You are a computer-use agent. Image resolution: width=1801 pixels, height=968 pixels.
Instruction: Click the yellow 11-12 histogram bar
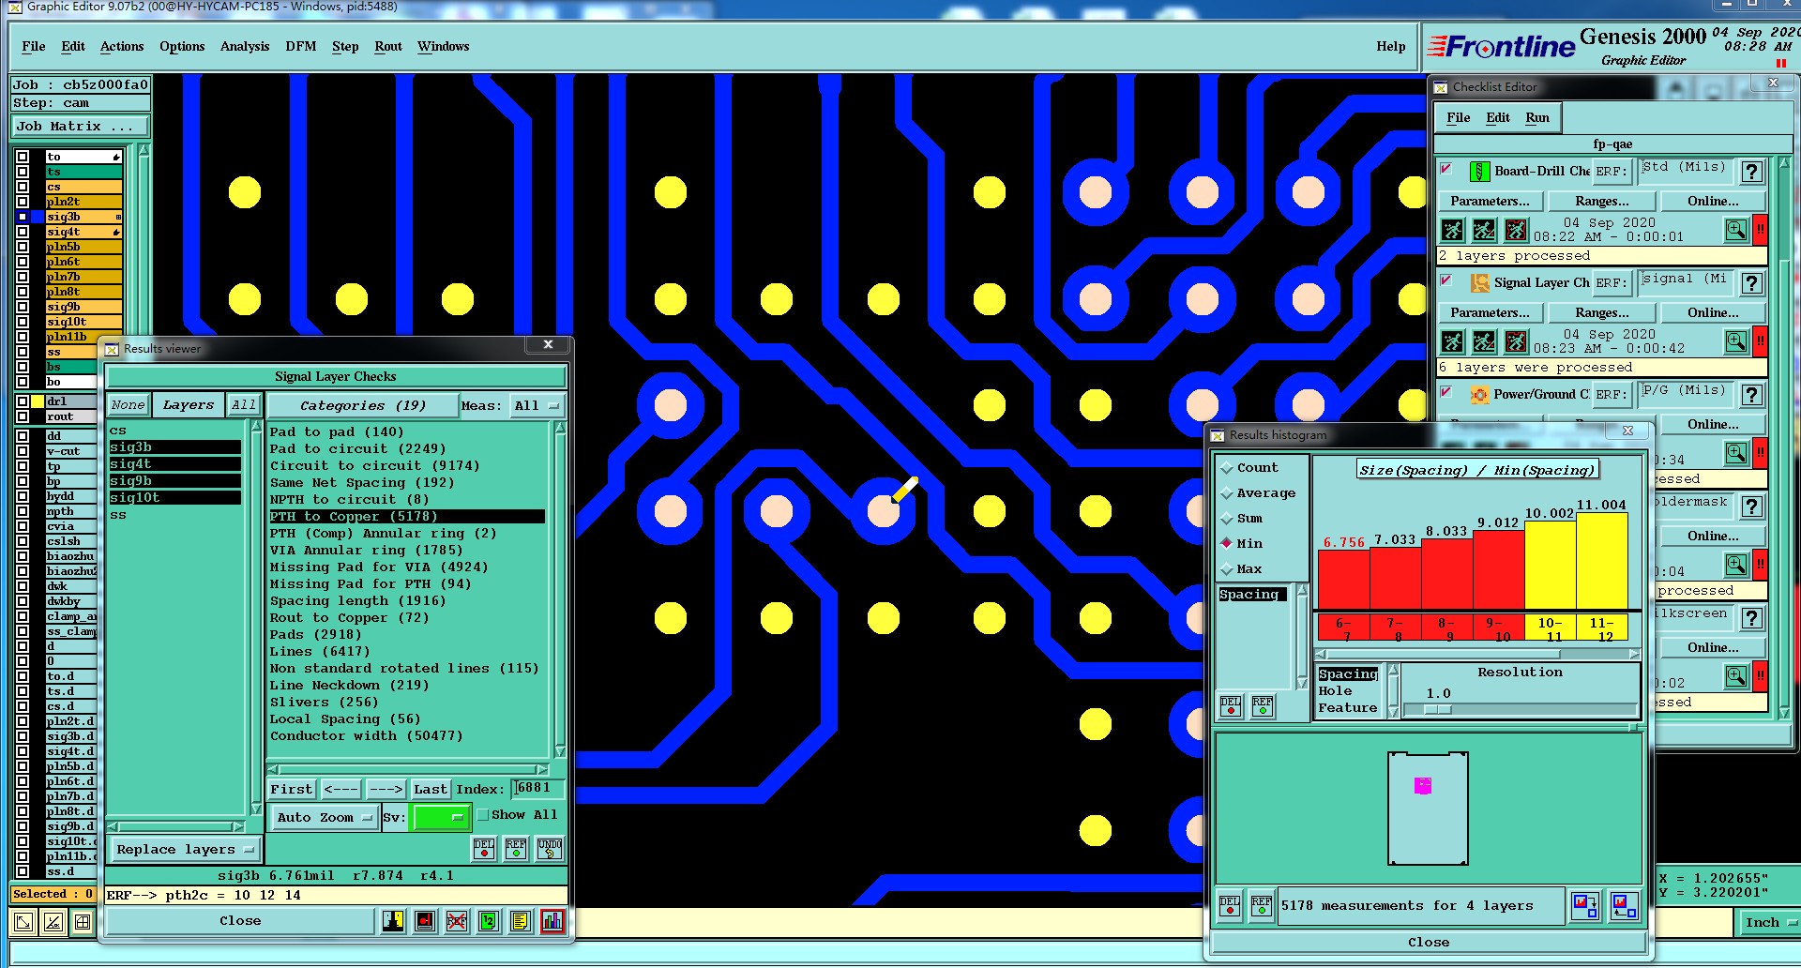point(1602,561)
